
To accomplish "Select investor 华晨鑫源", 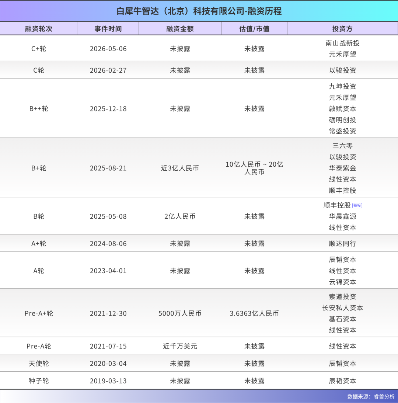I will click(342, 216).
